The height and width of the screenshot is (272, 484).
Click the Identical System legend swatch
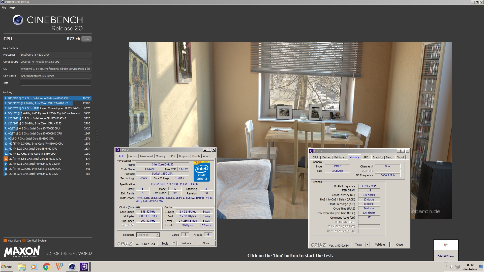pyautogui.click(x=24, y=241)
